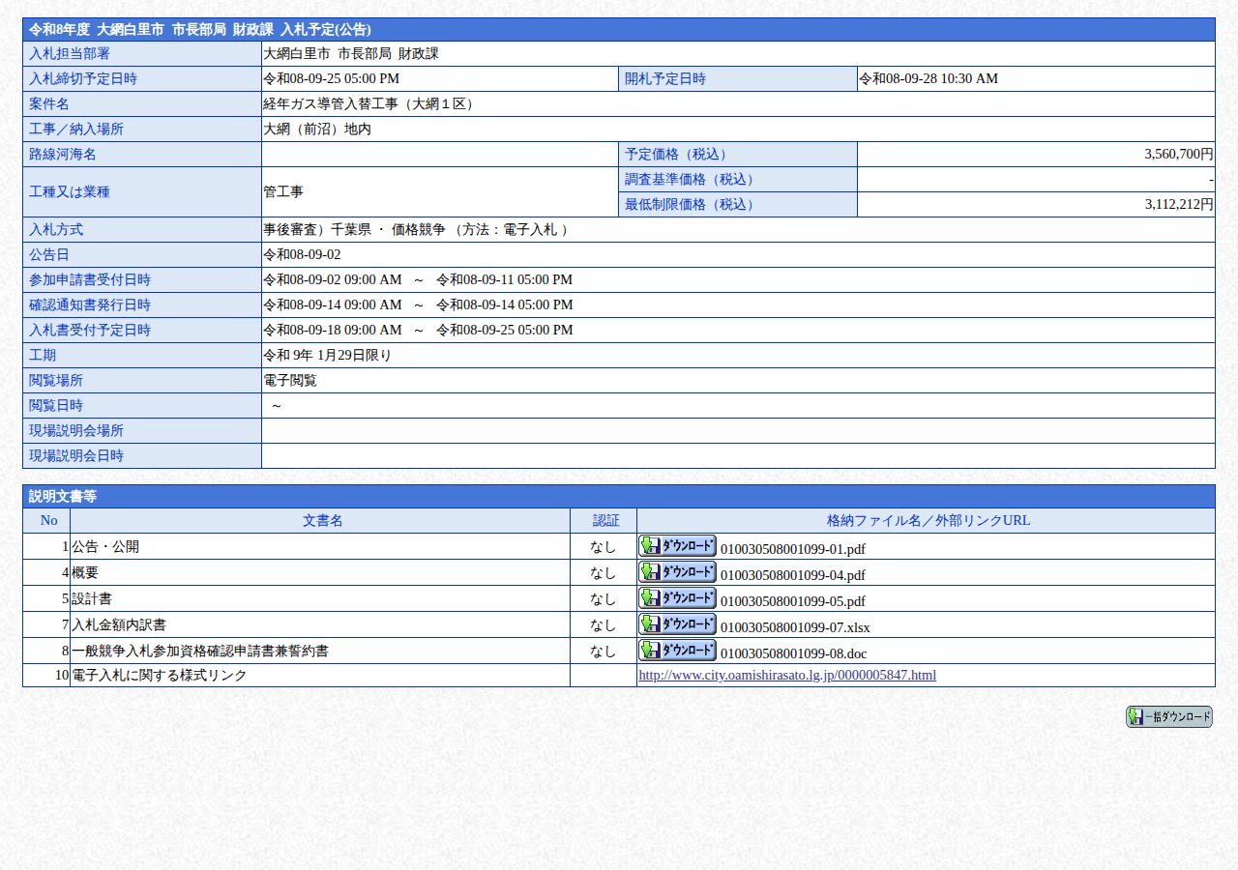The height and width of the screenshot is (870, 1238).
Task: Select filename 010030508001099-01.pdf text
Action: click(793, 549)
